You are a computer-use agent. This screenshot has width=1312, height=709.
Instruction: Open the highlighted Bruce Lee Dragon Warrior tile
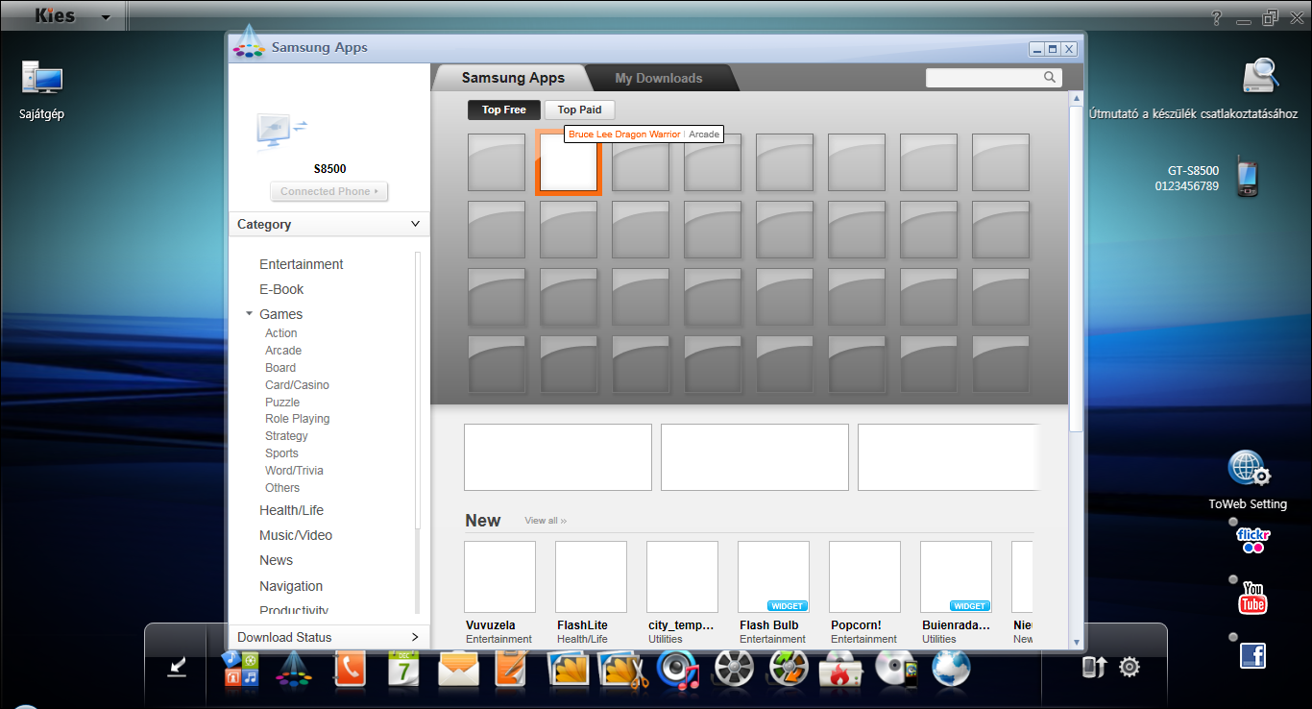pos(569,162)
